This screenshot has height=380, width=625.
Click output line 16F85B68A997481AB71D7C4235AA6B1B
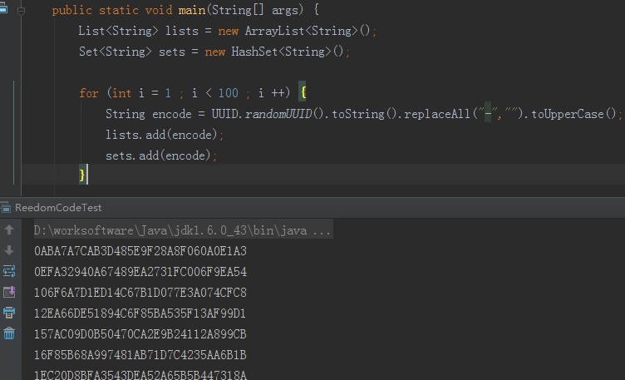(x=140, y=355)
